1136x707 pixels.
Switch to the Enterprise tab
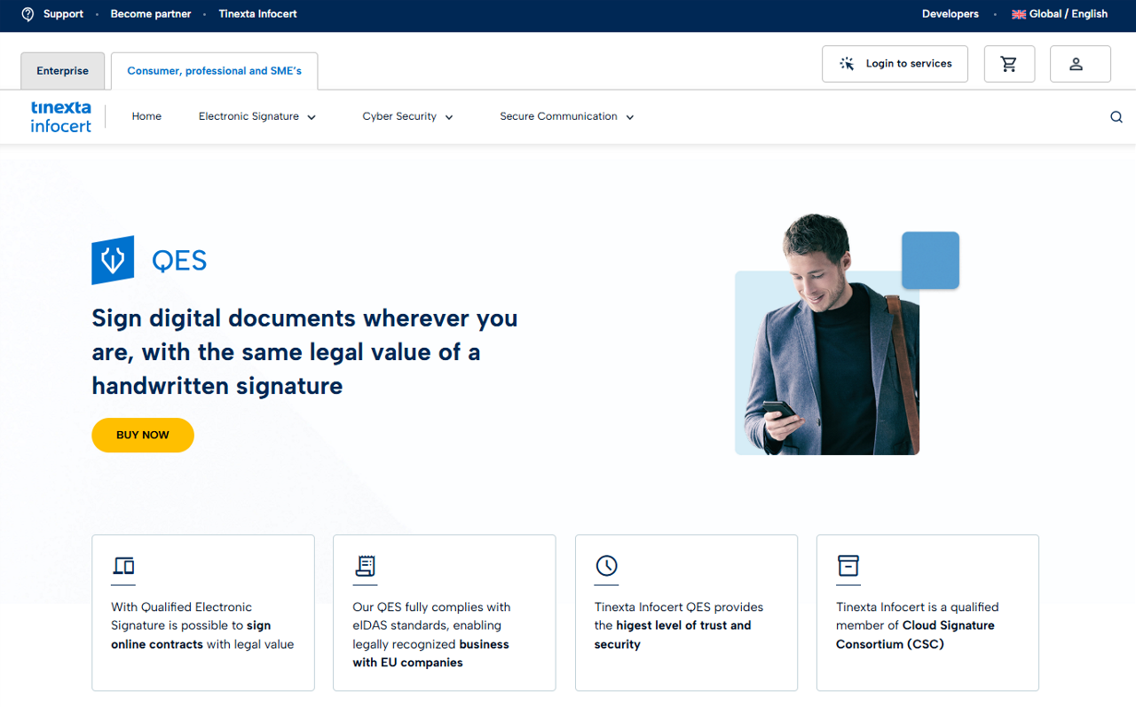point(63,71)
